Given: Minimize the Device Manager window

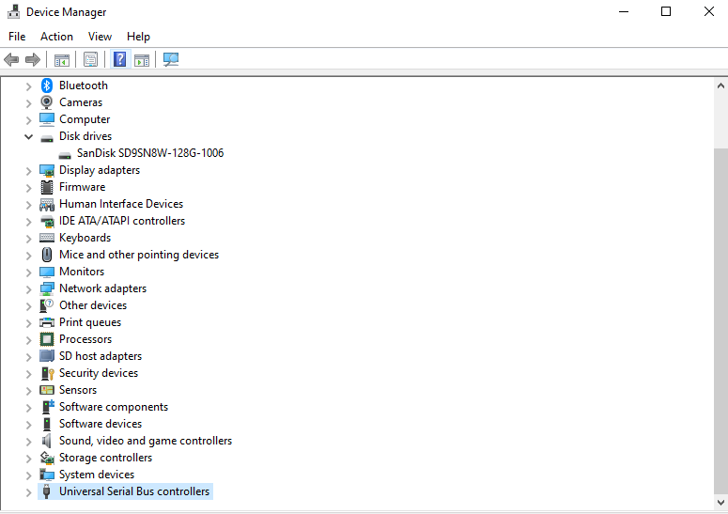Looking at the screenshot, I should coord(624,11).
